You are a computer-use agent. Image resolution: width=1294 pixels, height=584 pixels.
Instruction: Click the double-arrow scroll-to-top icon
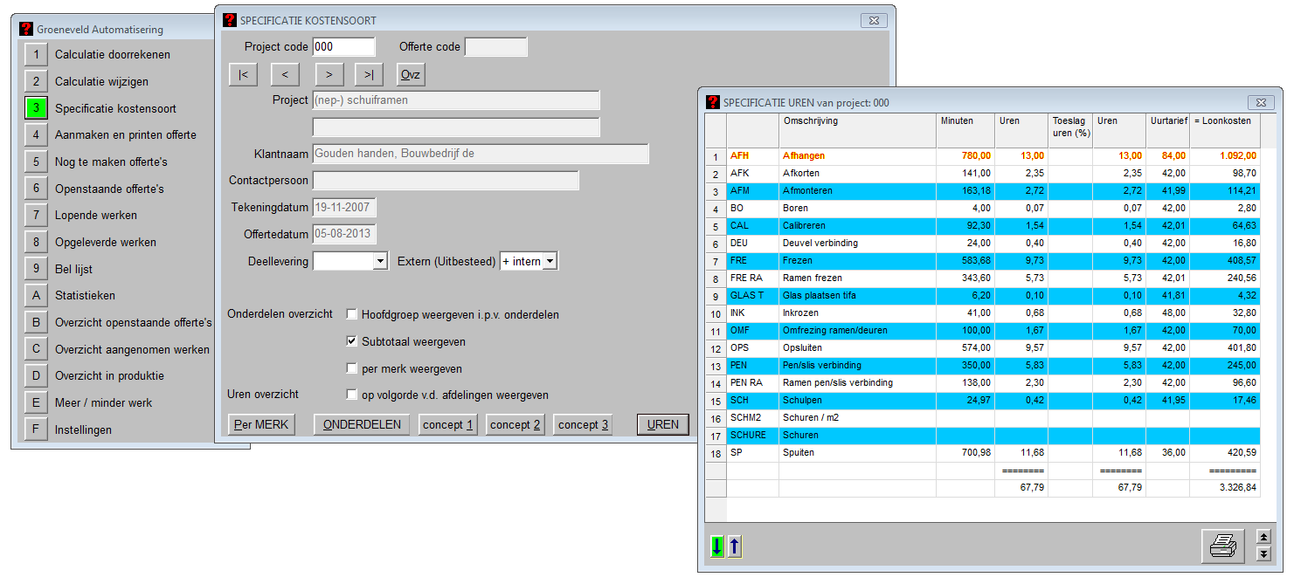click(x=1263, y=537)
